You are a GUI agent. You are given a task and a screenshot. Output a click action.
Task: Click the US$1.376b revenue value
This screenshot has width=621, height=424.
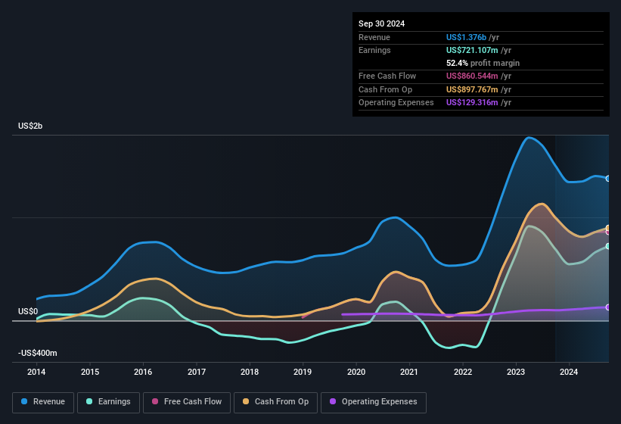[x=466, y=37]
